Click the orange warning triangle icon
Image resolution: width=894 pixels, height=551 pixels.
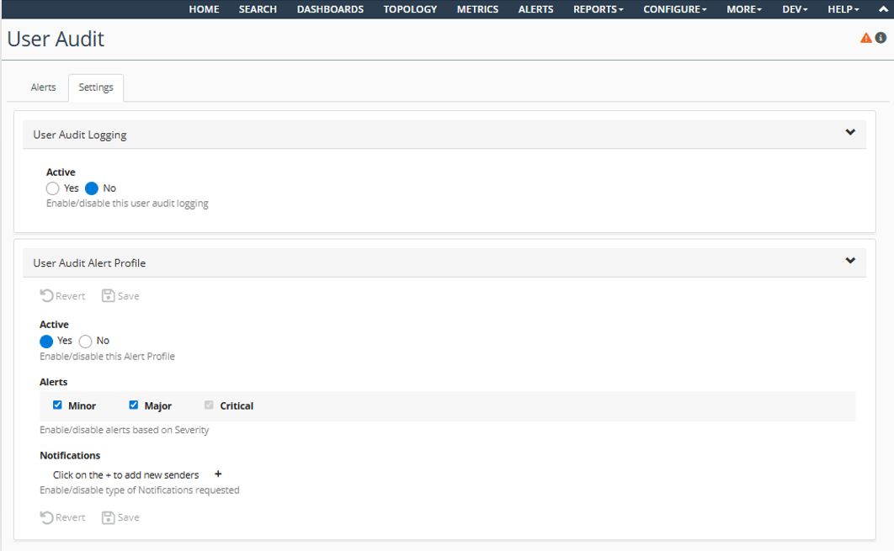click(865, 38)
